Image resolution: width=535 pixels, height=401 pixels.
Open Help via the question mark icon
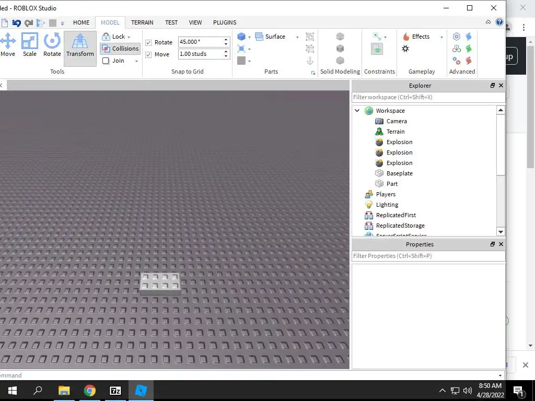[499, 22]
